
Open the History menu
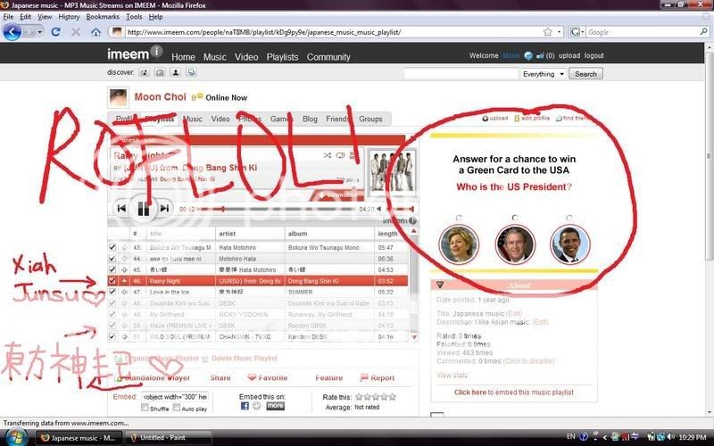pos(69,17)
